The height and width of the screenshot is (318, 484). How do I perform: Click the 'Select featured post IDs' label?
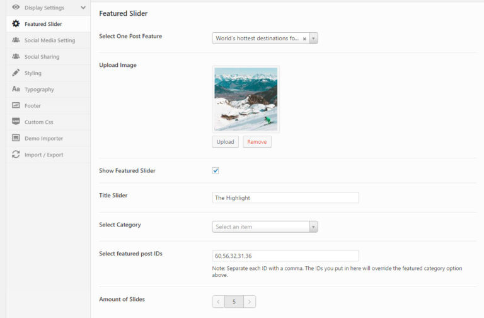131,254
